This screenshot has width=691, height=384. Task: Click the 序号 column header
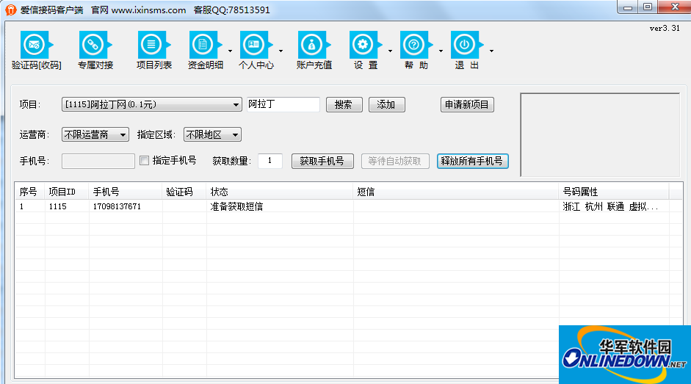[29, 192]
